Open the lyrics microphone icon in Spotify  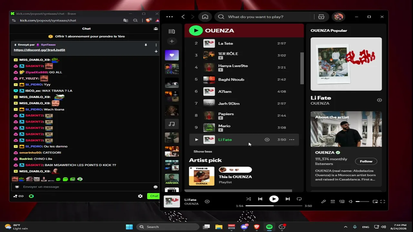click(x=324, y=202)
